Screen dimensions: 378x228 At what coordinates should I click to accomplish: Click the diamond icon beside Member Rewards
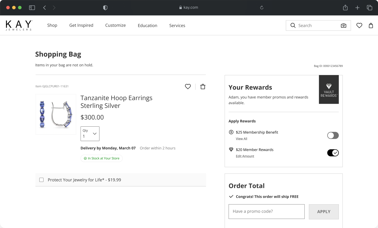click(231, 149)
